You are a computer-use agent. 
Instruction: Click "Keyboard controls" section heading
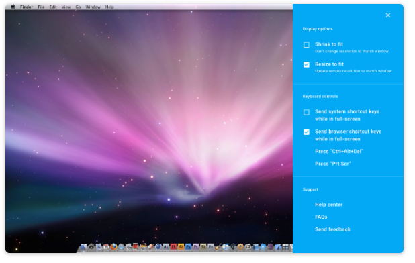[x=320, y=96]
